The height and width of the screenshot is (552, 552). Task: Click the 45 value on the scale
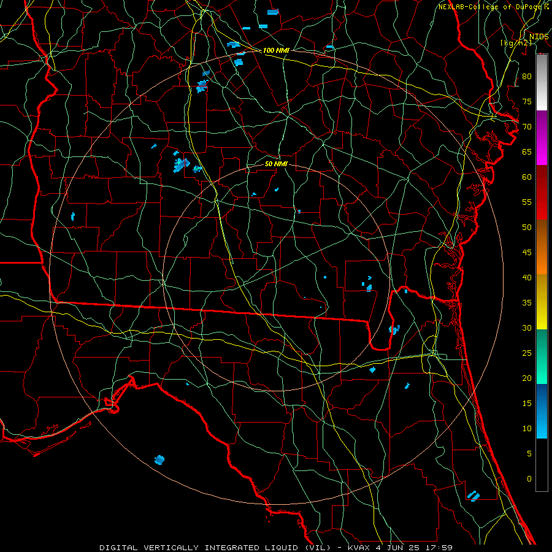pos(527,253)
